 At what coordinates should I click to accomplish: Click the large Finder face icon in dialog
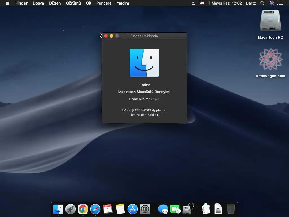point(144,63)
